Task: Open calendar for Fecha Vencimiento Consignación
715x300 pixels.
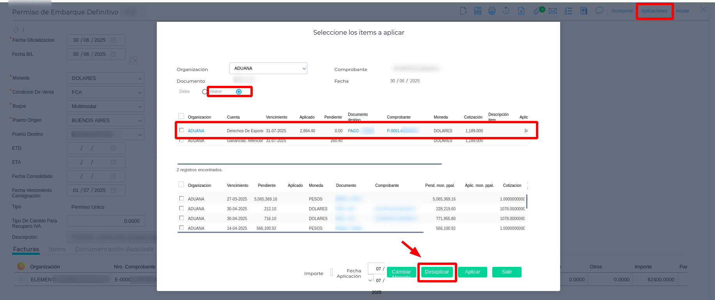Action: 114,190
